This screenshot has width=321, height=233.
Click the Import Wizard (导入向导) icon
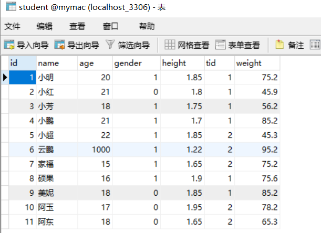click(x=9, y=45)
